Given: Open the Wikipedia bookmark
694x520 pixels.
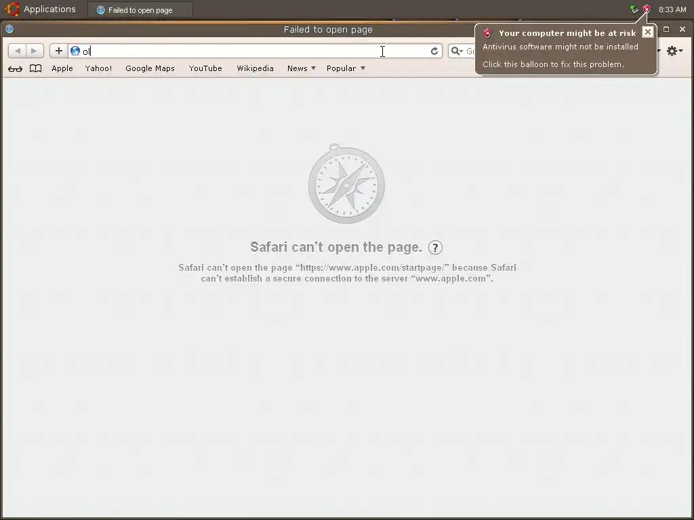Looking at the screenshot, I should point(255,68).
